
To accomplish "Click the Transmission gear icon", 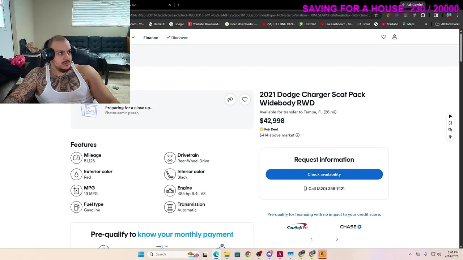I will coord(170,207).
